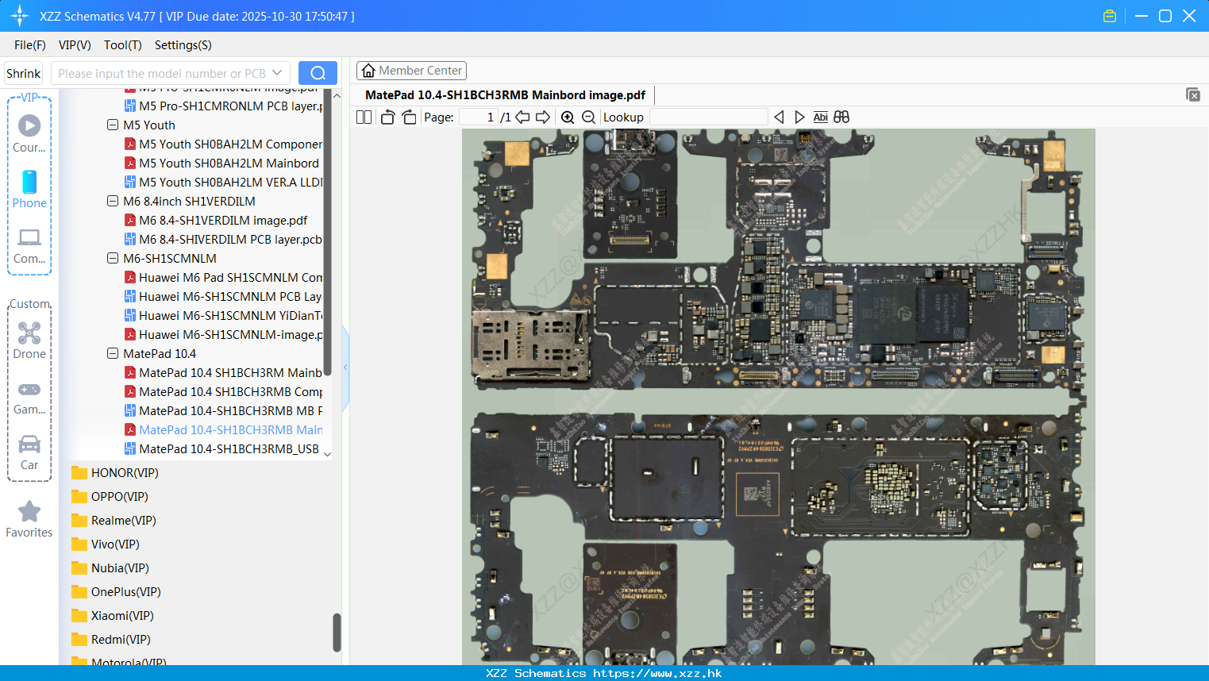Screen dimensions: 1209x681
Task: Close the document tab panel icon
Action: [1192, 94]
